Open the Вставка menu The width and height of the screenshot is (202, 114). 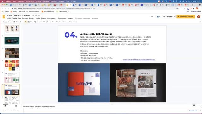25,18
